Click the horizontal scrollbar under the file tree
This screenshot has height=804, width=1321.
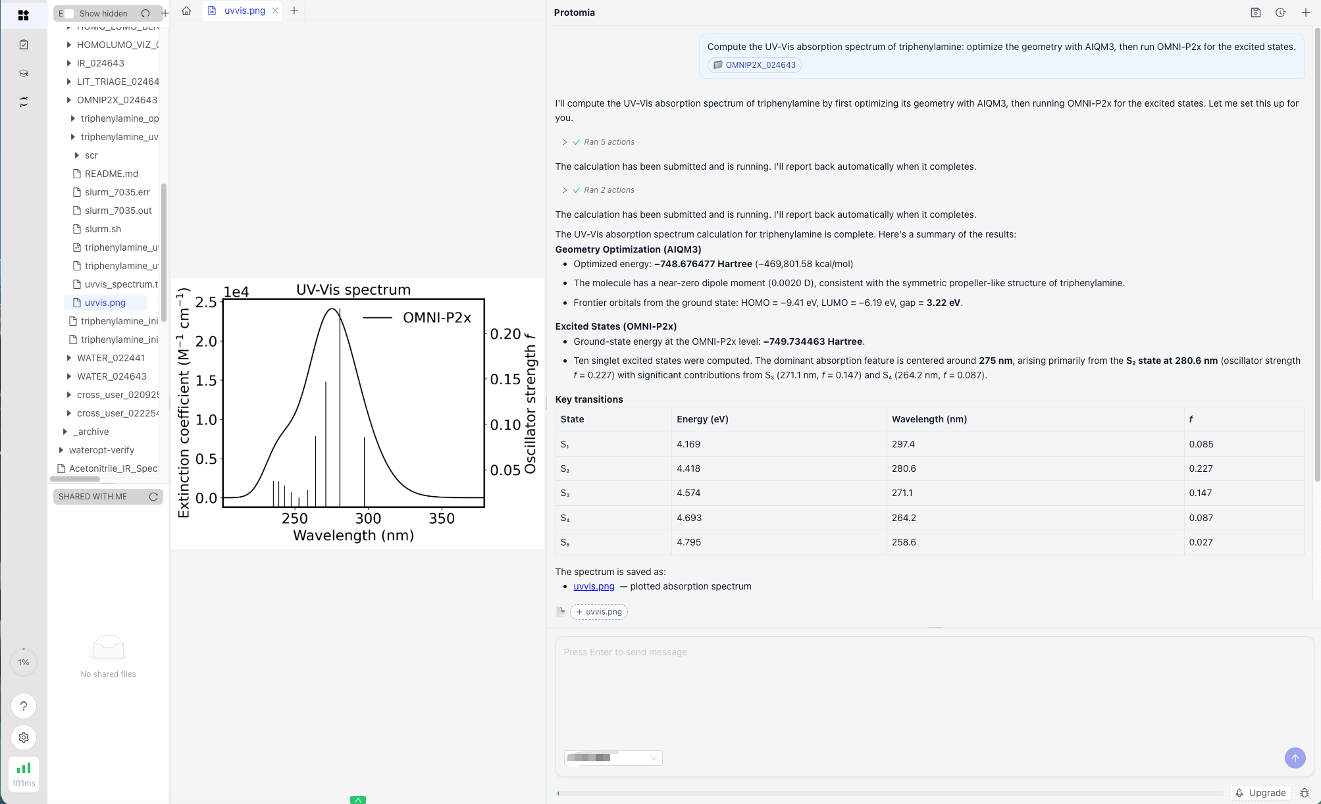(75, 479)
